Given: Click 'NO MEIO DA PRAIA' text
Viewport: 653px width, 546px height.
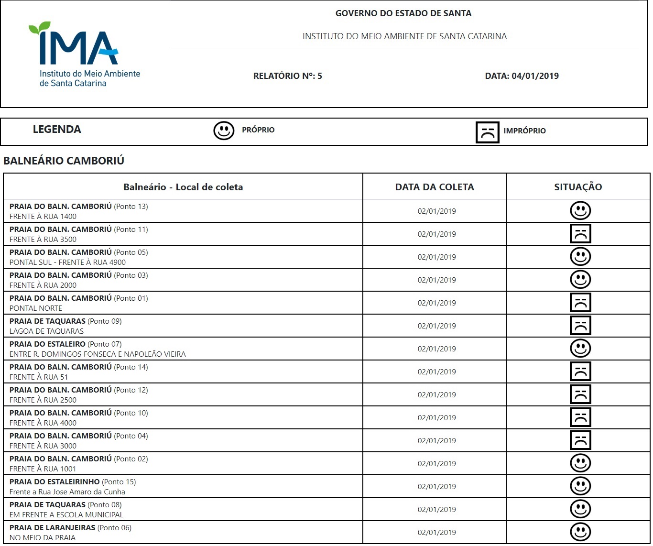Looking at the screenshot, I should click(x=43, y=537).
